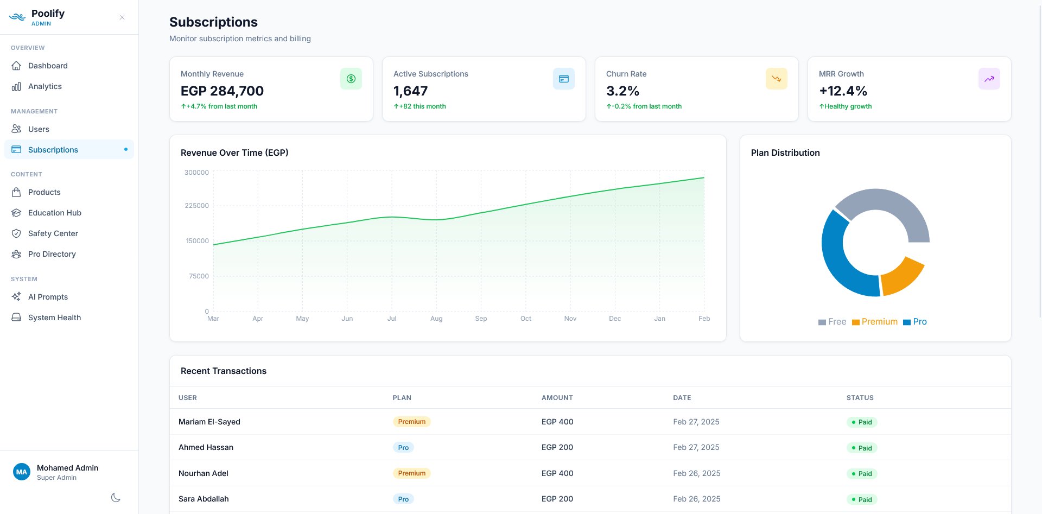The height and width of the screenshot is (514, 1042).
Task: Click Paid status in Sara Abdallah row
Action: point(862,499)
